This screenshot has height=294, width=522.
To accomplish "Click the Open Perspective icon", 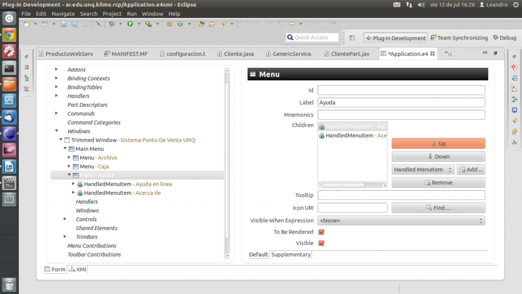I will tap(352, 38).
